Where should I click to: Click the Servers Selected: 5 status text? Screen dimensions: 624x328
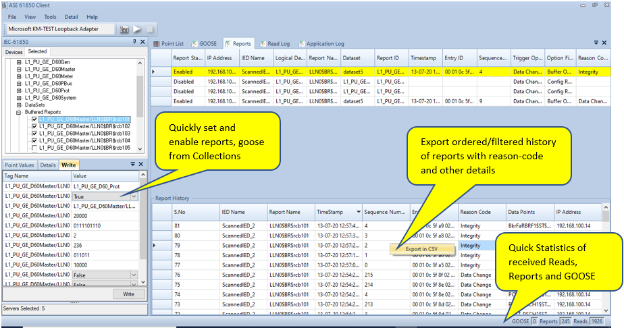click(x=24, y=308)
